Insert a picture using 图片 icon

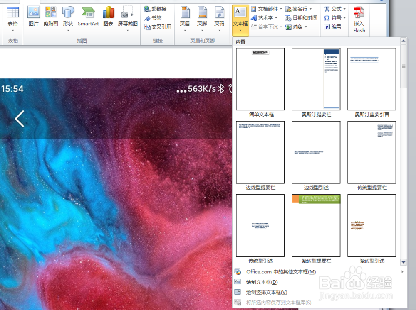coord(33,17)
